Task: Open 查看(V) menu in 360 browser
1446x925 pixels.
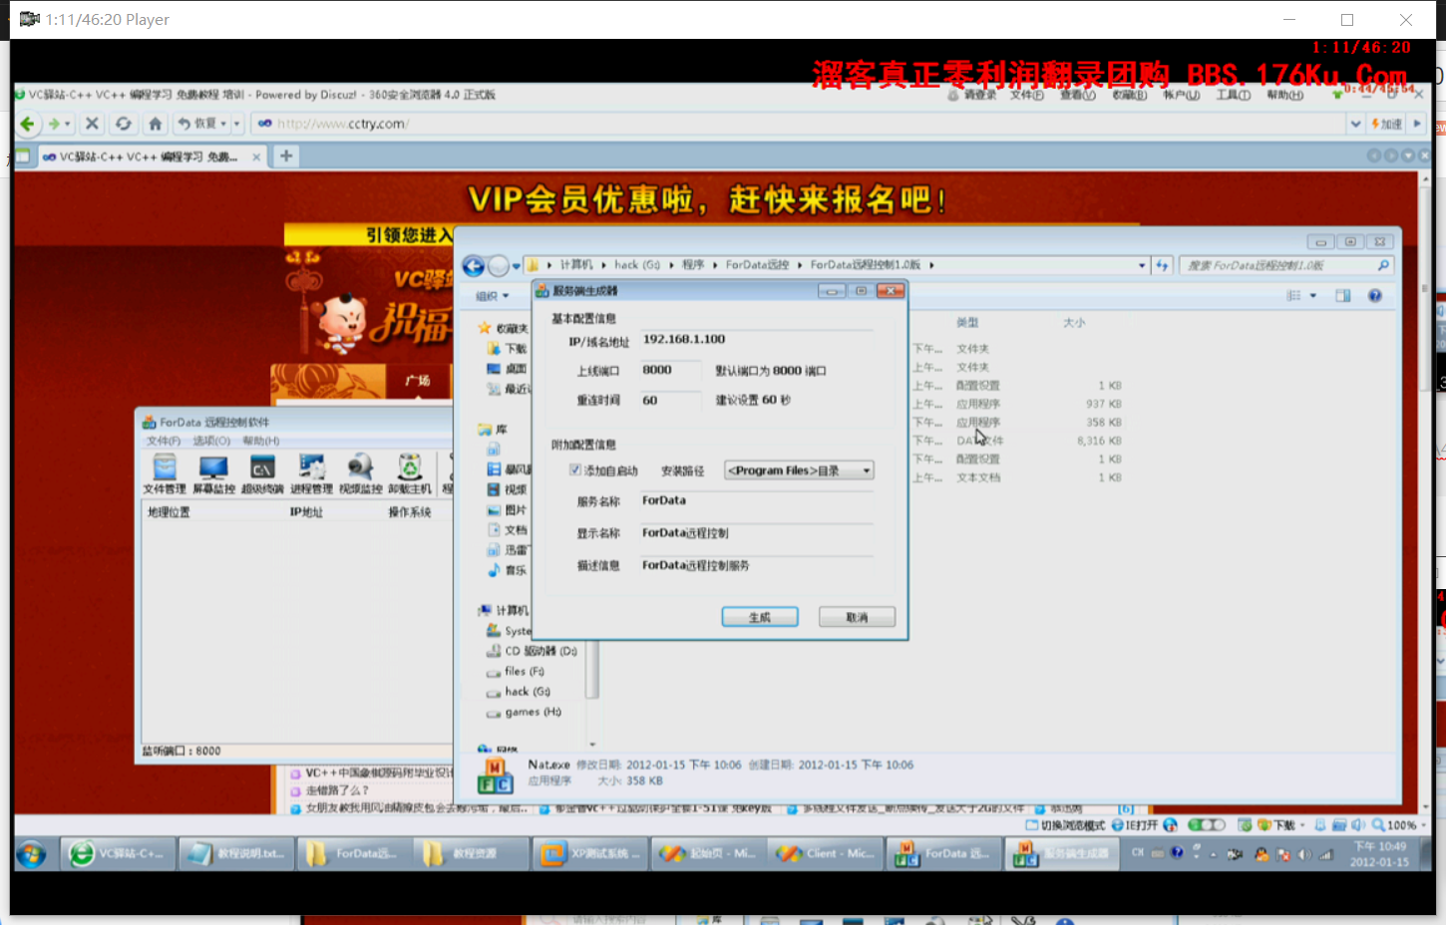Action: [x=1077, y=96]
